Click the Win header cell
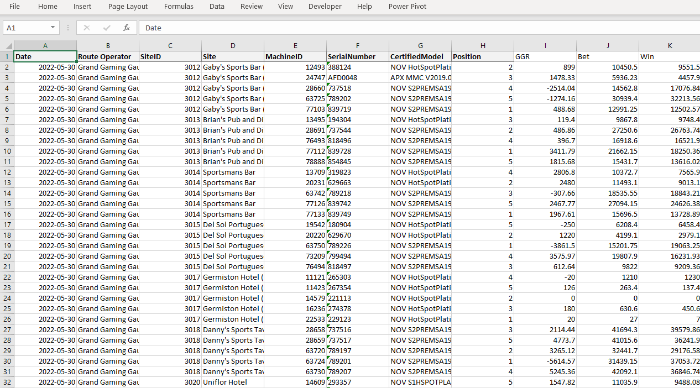 pyautogui.click(x=670, y=56)
